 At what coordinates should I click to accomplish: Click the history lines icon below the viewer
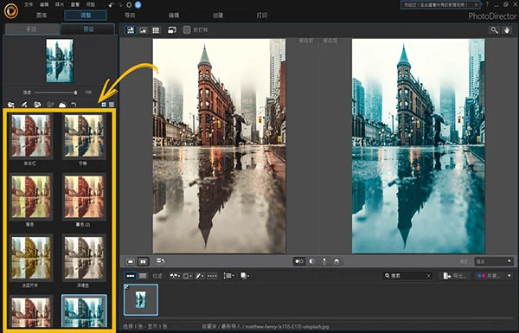[x=161, y=261]
